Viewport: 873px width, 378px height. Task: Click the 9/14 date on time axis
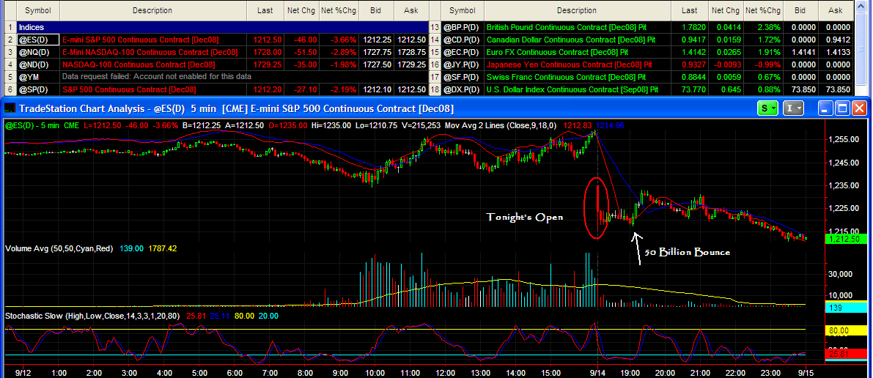coord(598,372)
